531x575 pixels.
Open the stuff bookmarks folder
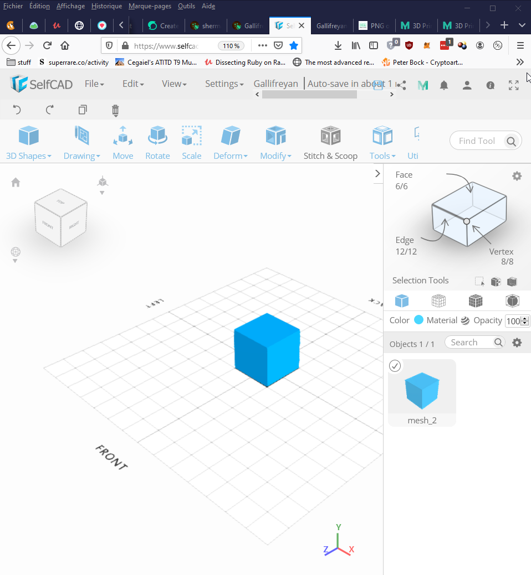point(19,63)
